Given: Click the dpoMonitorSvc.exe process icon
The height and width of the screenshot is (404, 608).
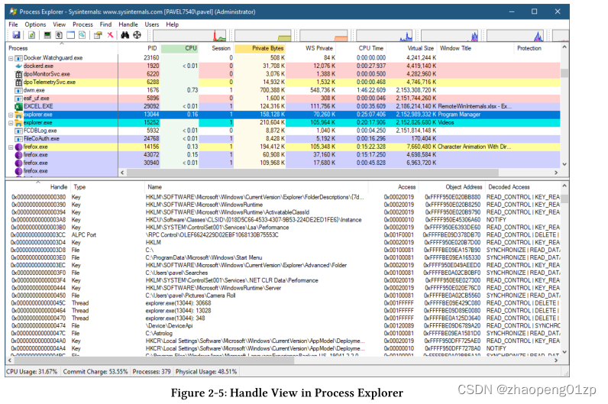Looking at the screenshot, I should [18, 74].
